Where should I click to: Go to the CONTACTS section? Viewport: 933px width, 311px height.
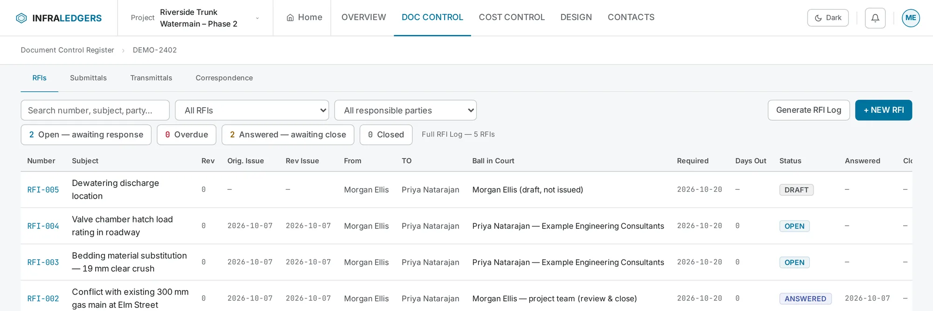pos(631,18)
